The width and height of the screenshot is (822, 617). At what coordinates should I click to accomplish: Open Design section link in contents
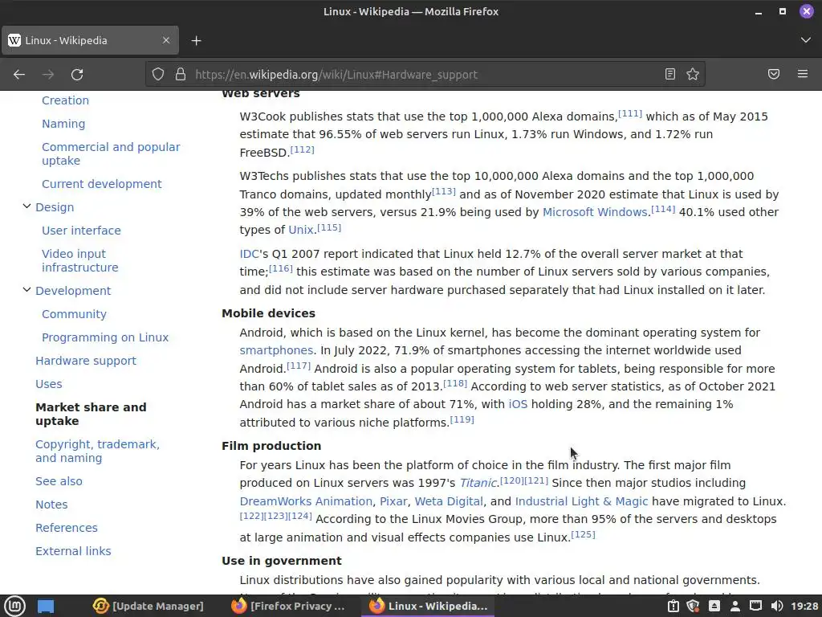click(x=55, y=207)
